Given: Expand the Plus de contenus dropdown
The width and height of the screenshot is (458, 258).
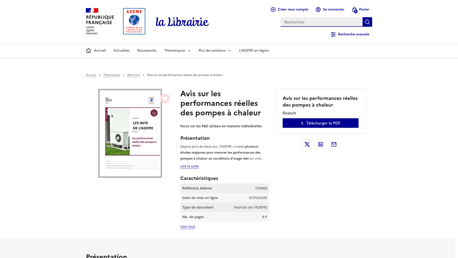Looking at the screenshot, I should [215, 50].
